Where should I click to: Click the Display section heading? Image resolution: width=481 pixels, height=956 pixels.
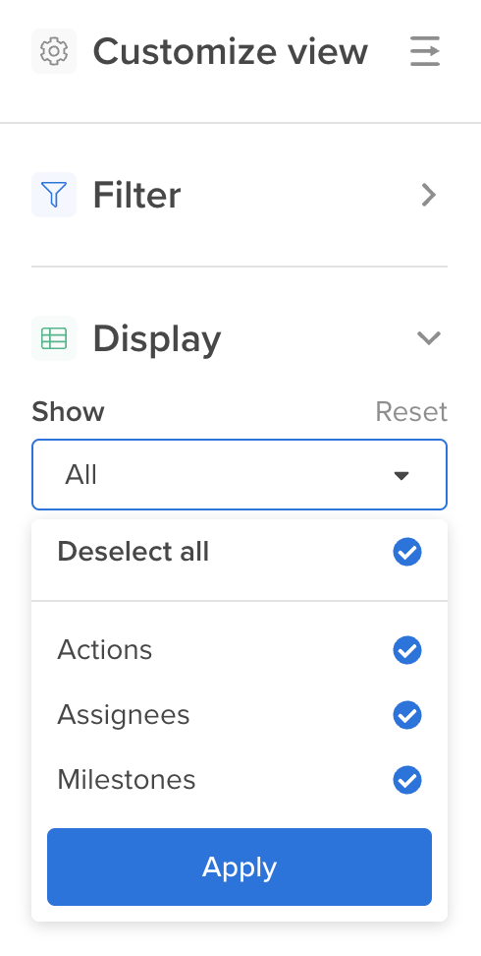(157, 339)
